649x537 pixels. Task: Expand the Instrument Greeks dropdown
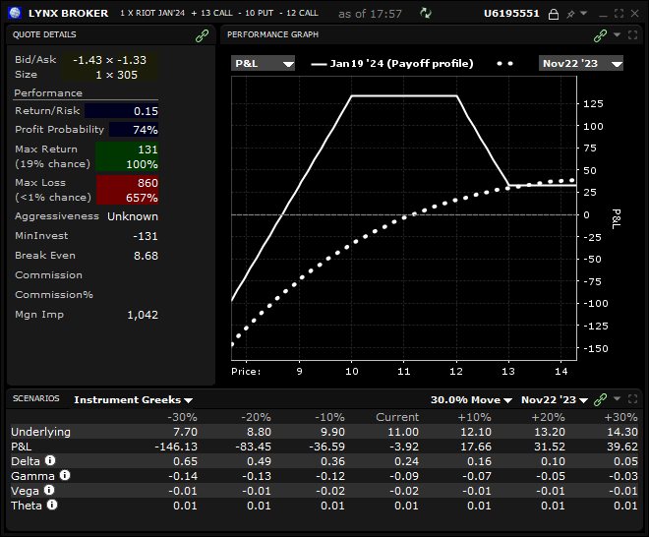pos(134,400)
